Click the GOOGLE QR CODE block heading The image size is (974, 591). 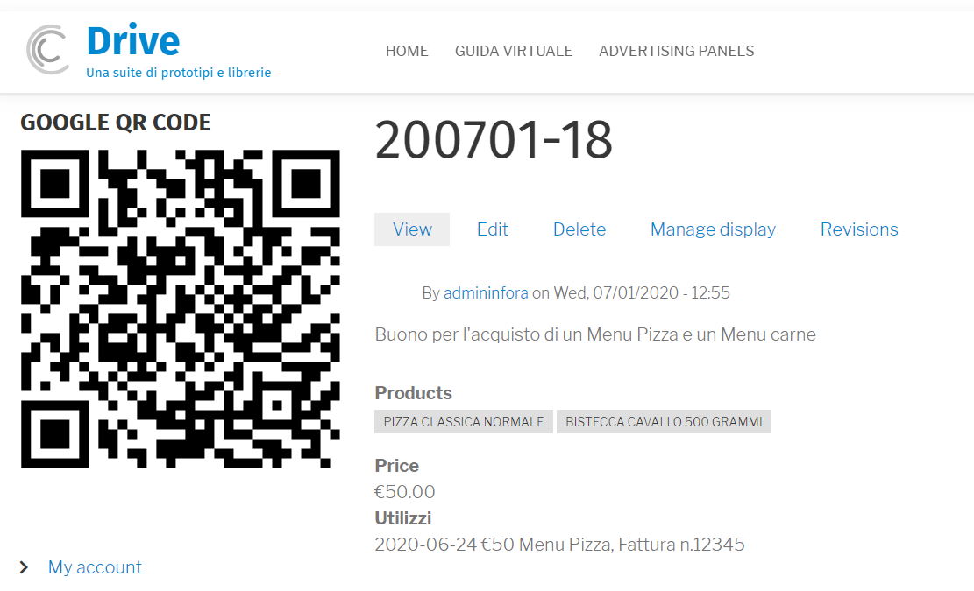116,123
